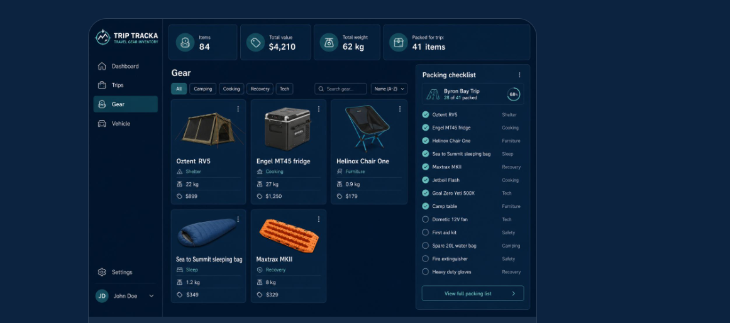Click the Total weight scale icon
The width and height of the screenshot is (730, 323).
pyautogui.click(x=329, y=42)
